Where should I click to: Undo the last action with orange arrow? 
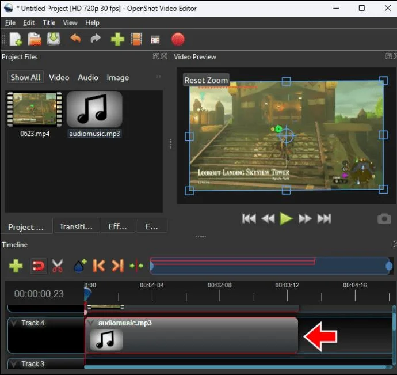click(75, 39)
